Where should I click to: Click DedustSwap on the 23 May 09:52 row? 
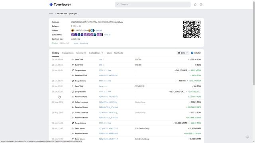click(140, 102)
